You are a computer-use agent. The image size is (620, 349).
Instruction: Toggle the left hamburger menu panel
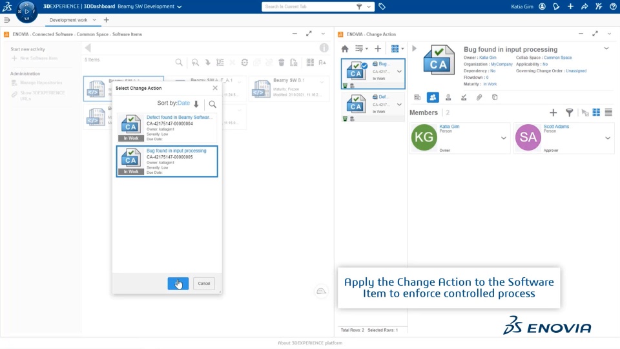point(6,20)
